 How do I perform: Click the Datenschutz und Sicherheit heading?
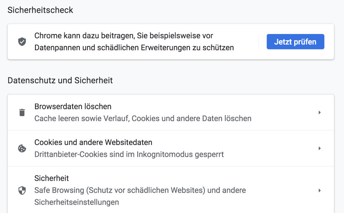coord(60,80)
